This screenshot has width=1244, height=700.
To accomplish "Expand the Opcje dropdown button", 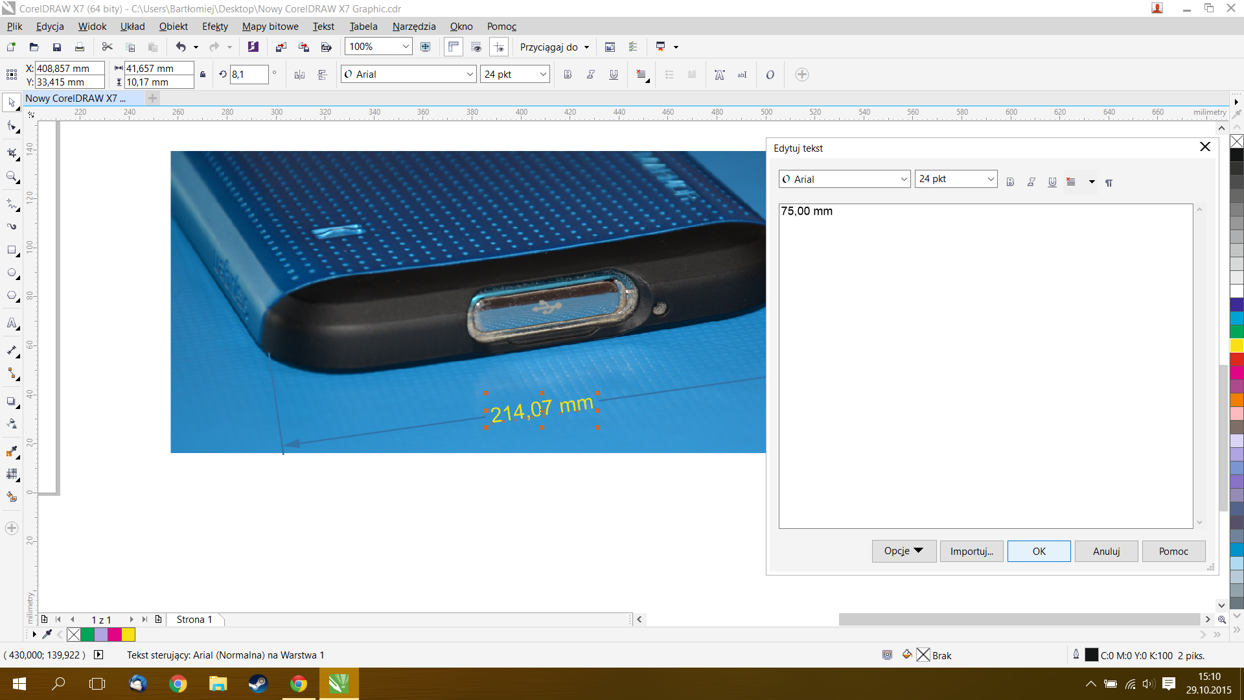I will [x=904, y=551].
